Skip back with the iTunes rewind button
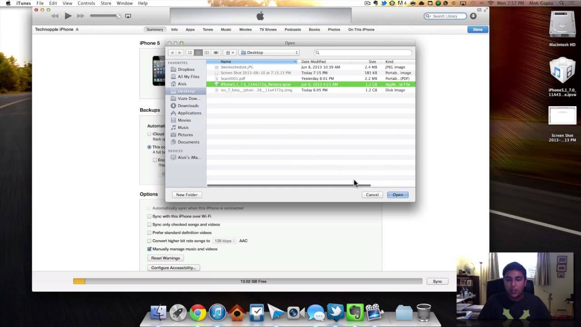This screenshot has width=581, height=327. pos(55,16)
